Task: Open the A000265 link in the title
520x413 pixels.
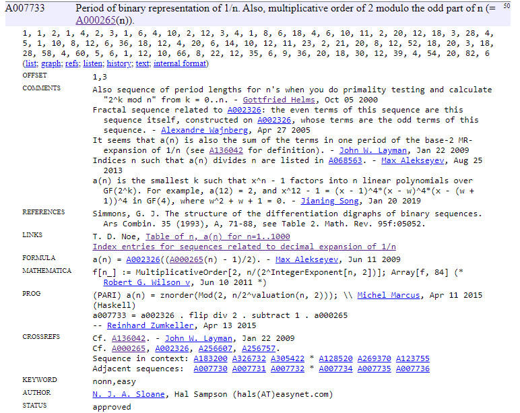Action: point(96,20)
